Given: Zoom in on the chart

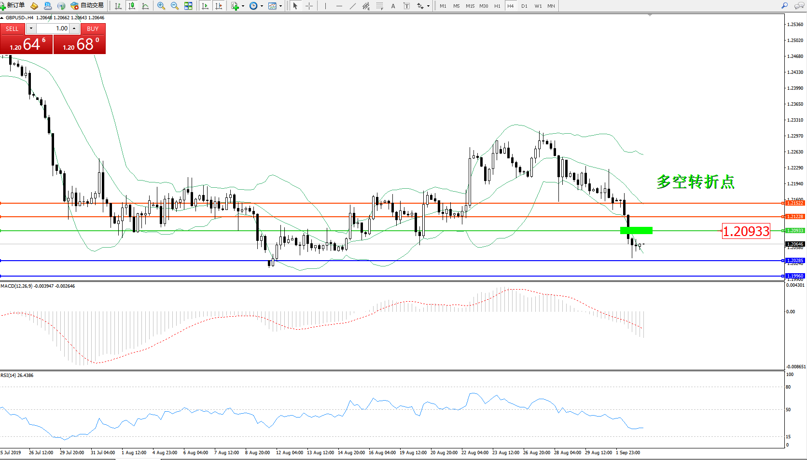Looking at the screenshot, I should 161,6.
